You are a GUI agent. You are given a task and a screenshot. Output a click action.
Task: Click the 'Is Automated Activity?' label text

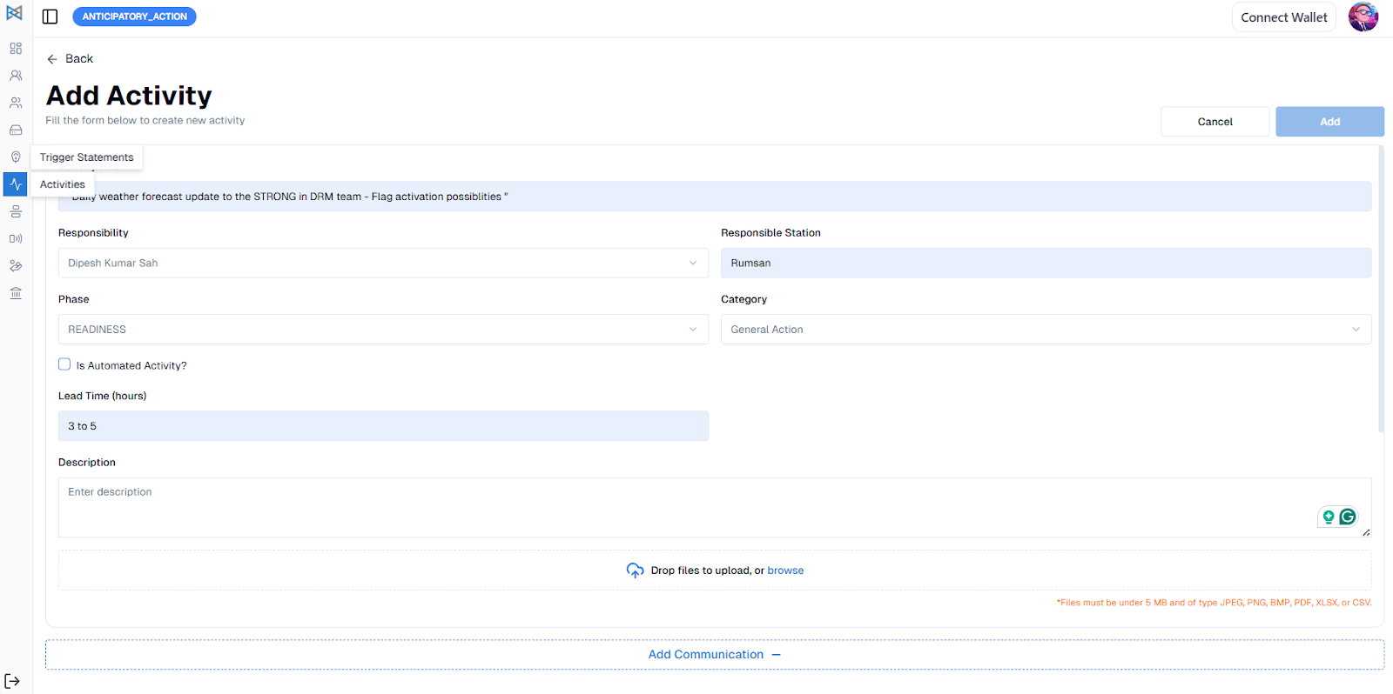(x=131, y=366)
